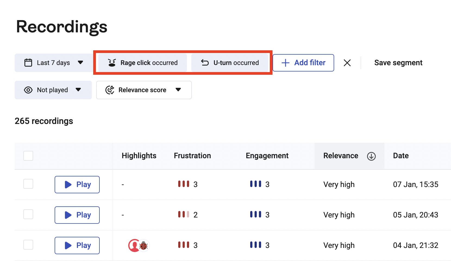Image resolution: width=451 pixels, height=261 pixels.
Task: Click the Relevance sort descending arrow icon
Action: tap(371, 156)
